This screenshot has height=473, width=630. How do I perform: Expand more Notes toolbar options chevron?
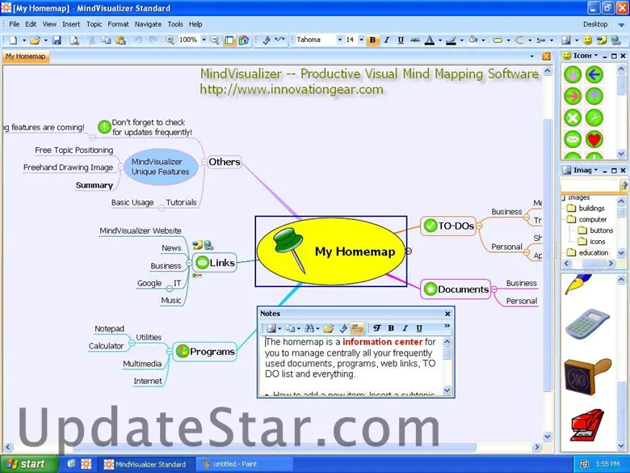click(x=447, y=326)
